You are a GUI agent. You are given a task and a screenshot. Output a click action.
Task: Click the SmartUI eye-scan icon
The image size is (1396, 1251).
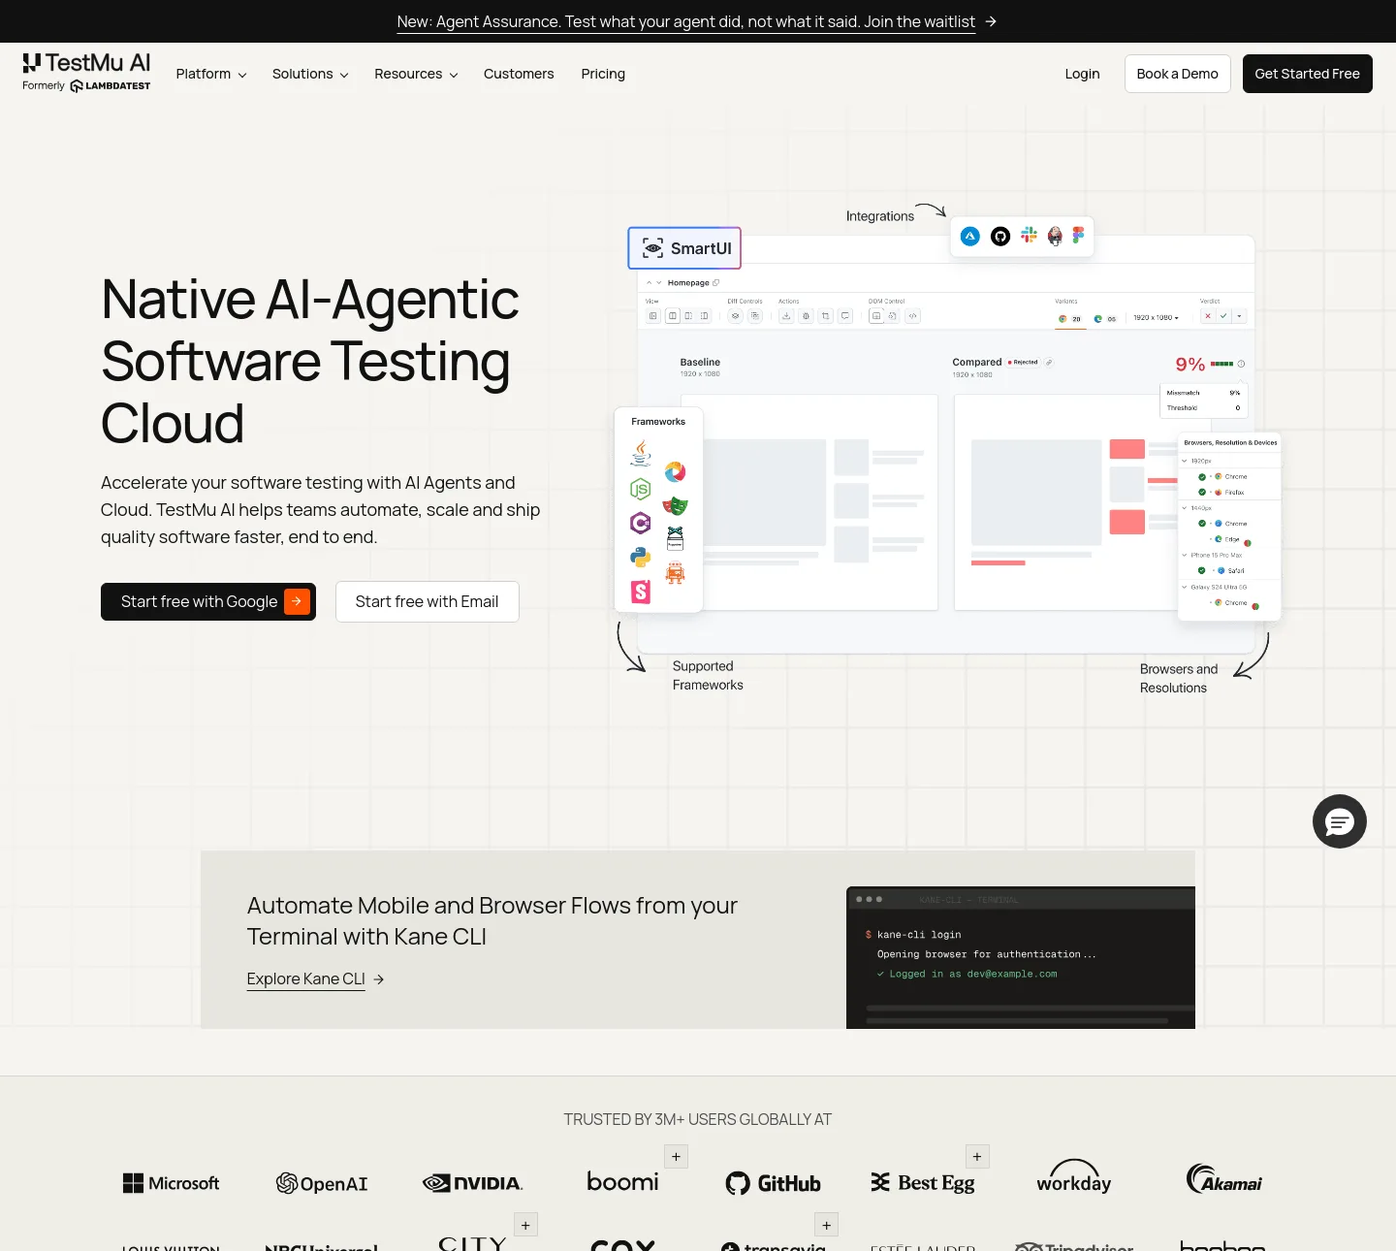tap(653, 248)
